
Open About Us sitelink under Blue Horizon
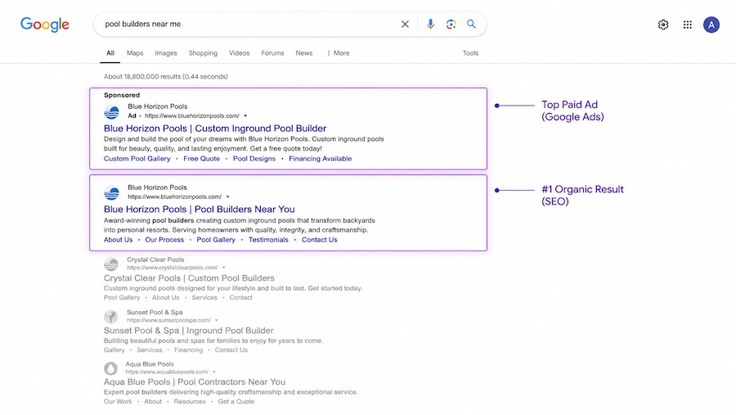coord(119,240)
